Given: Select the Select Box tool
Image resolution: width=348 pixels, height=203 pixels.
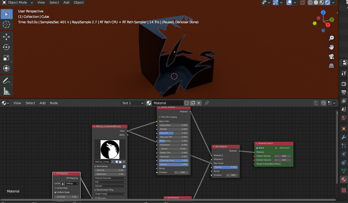Looking at the screenshot, I should 6,14.
